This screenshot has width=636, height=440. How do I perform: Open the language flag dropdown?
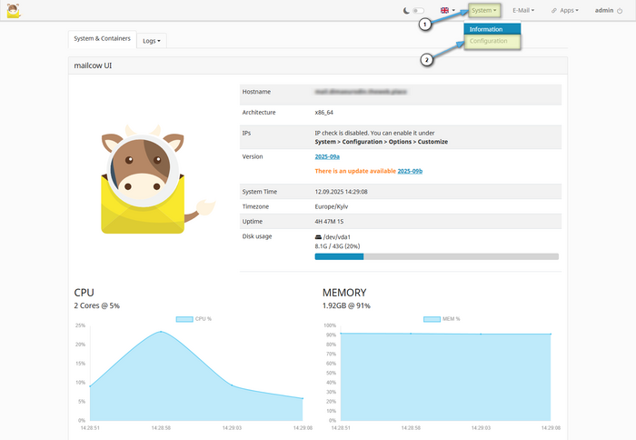[x=448, y=10]
